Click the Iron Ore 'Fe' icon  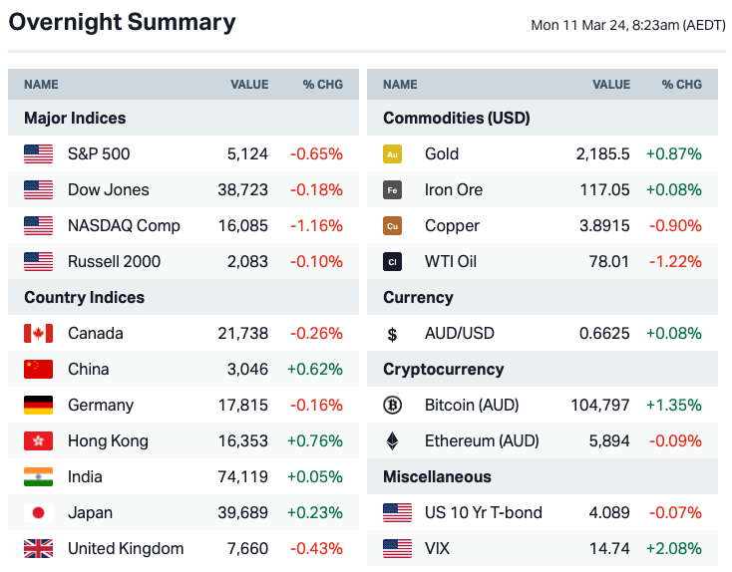[393, 190]
